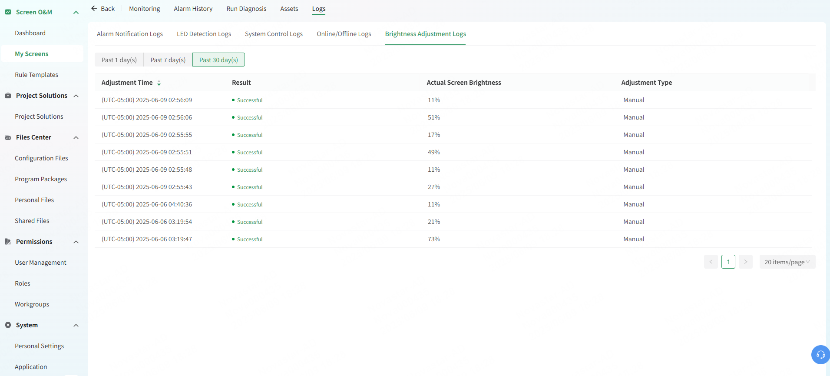The height and width of the screenshot is (376, 830).
Task: Open Dashboard in the sidebar
Action: point(30,33)
